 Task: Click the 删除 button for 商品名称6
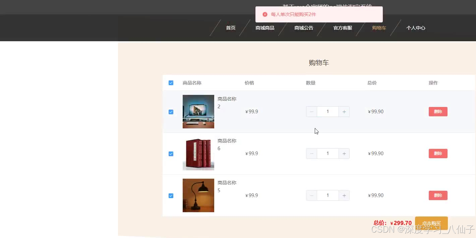click(438, 154)
